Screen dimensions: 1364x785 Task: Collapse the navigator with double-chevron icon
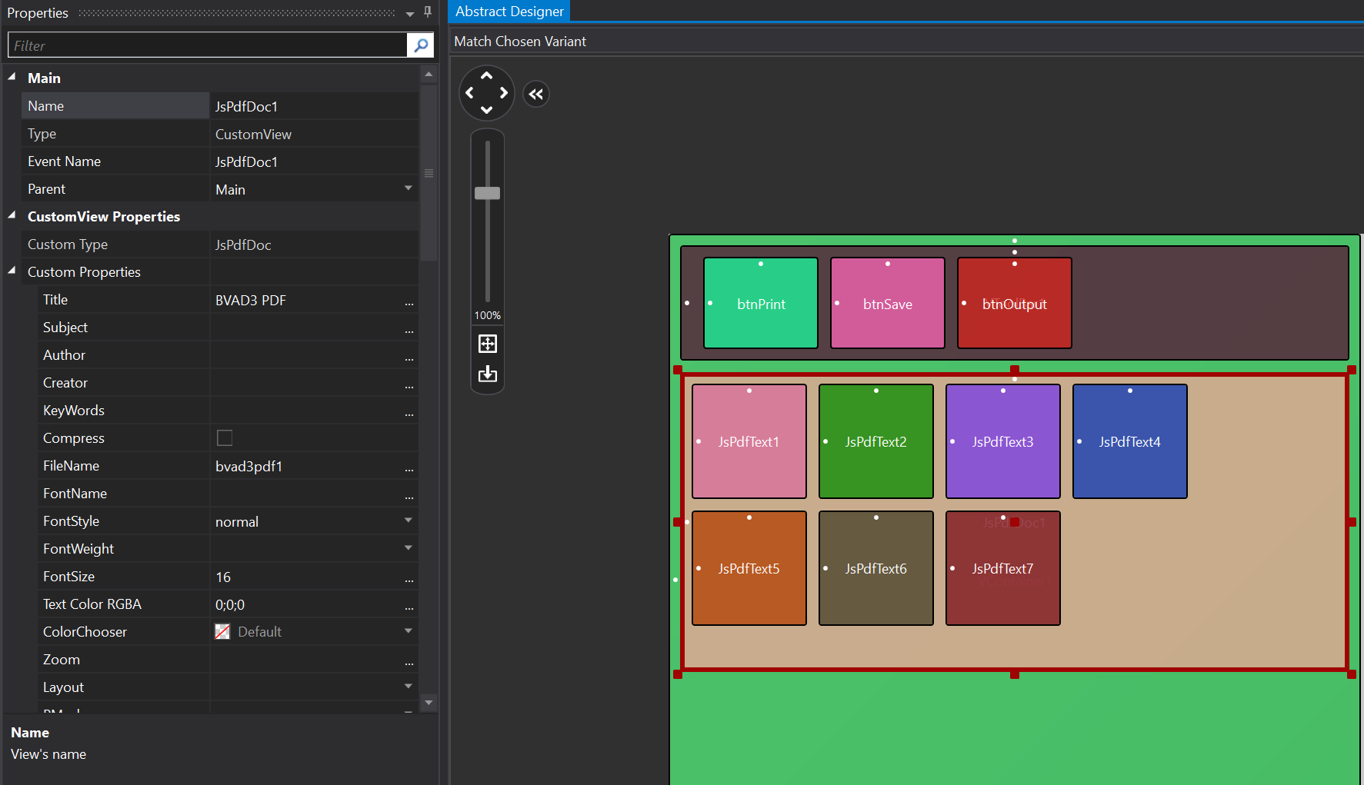pos(536,94)
